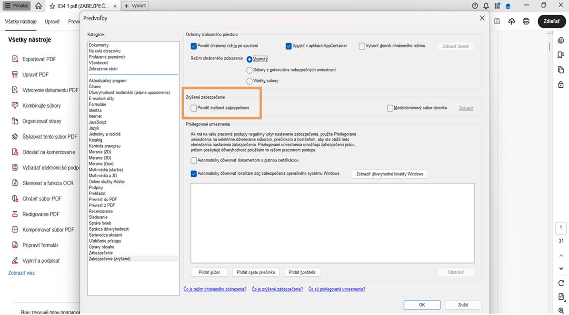569x315 pixels.
Task: Select Dokumenty category
Action: (x=99, y=45)
